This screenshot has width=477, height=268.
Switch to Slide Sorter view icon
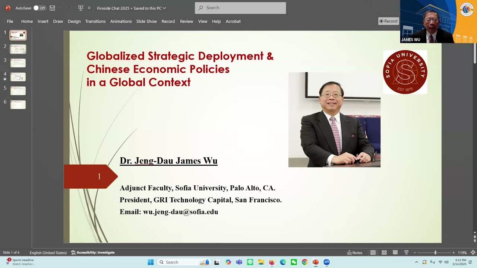point(384,252)
